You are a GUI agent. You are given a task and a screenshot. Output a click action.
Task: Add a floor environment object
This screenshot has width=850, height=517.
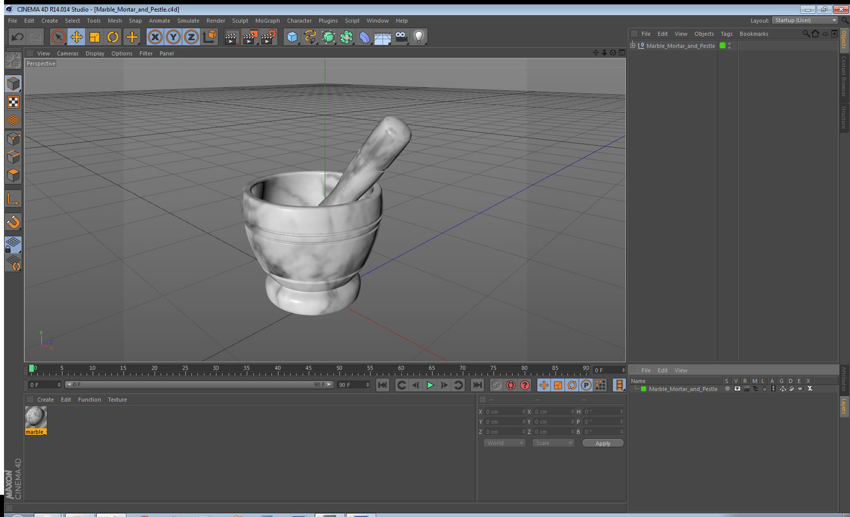click(x=383, y=37)
